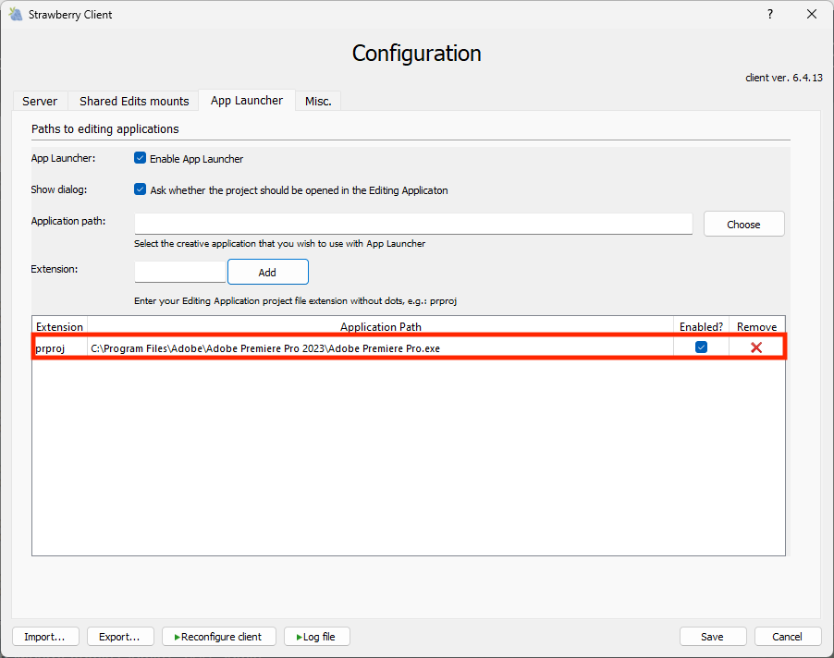Click the red X remove icon
The height and width of the screenshot is (658, 834).
[756, 347]
